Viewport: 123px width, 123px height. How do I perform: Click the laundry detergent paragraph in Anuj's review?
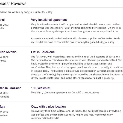click(76, 28)
